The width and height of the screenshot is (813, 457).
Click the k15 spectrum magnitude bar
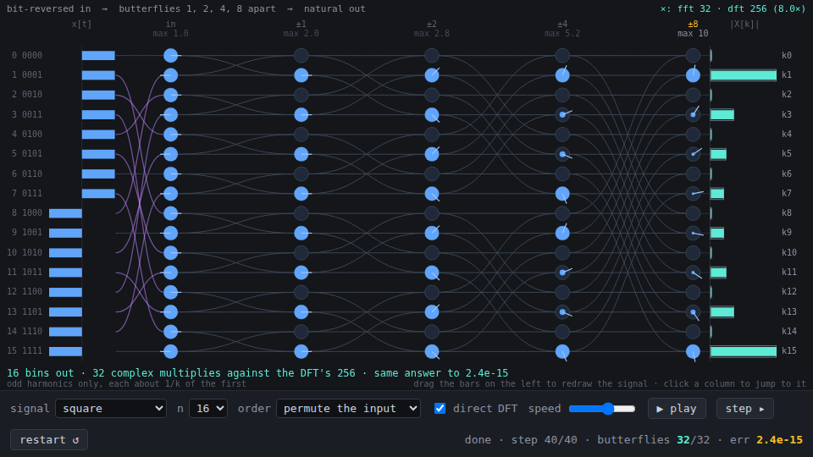click(744, 351)
